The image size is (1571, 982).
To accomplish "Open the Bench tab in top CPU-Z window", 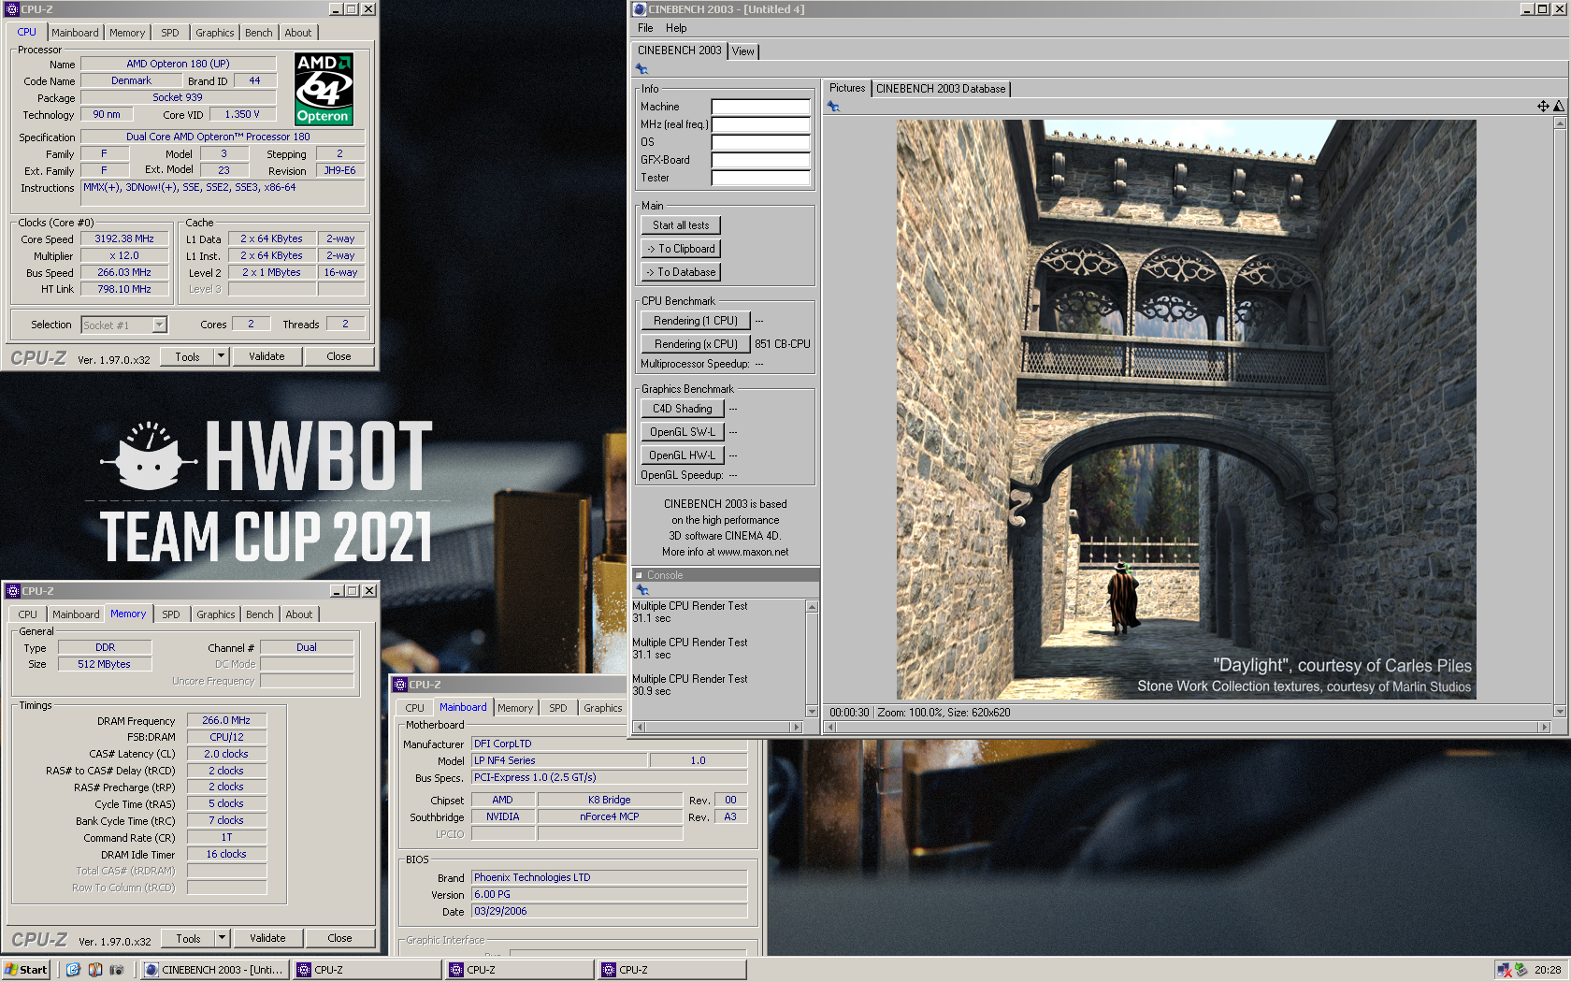I will (259, 33).
